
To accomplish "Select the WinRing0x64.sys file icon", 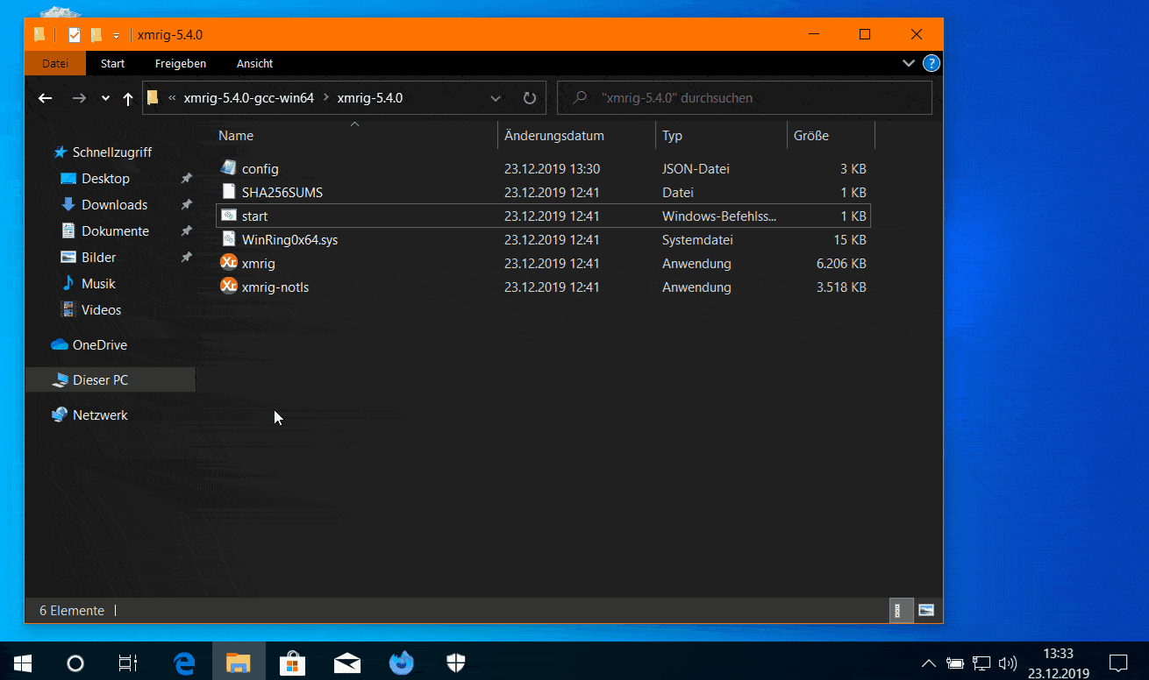I will point(229,239).
